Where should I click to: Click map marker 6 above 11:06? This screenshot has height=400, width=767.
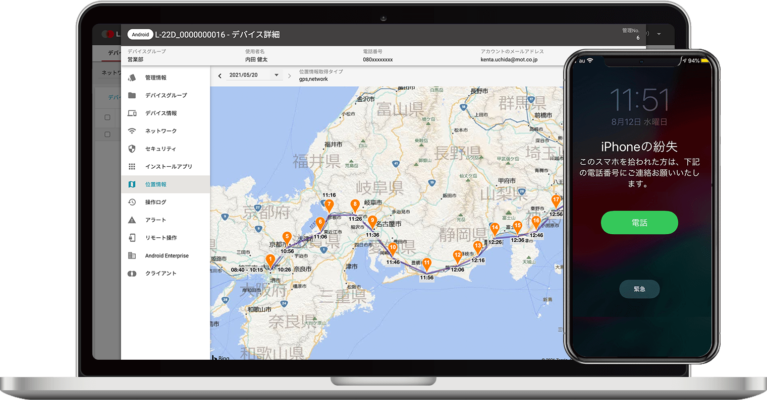(x=320, y=223)
